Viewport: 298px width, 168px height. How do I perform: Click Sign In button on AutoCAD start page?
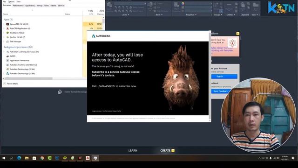click(224, 77)
